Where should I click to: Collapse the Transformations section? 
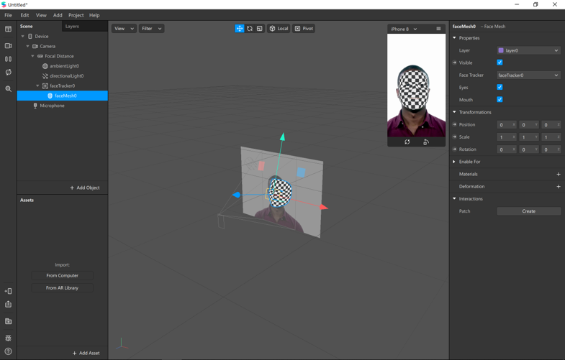[454, 112]
